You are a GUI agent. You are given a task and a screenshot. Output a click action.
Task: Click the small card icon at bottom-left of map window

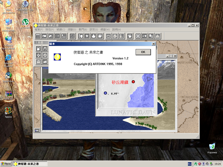pyautogui.click(x=37, y=130)
